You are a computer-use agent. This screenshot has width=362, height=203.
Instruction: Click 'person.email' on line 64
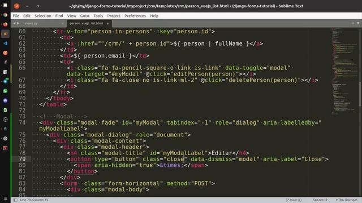click(104, 56)
